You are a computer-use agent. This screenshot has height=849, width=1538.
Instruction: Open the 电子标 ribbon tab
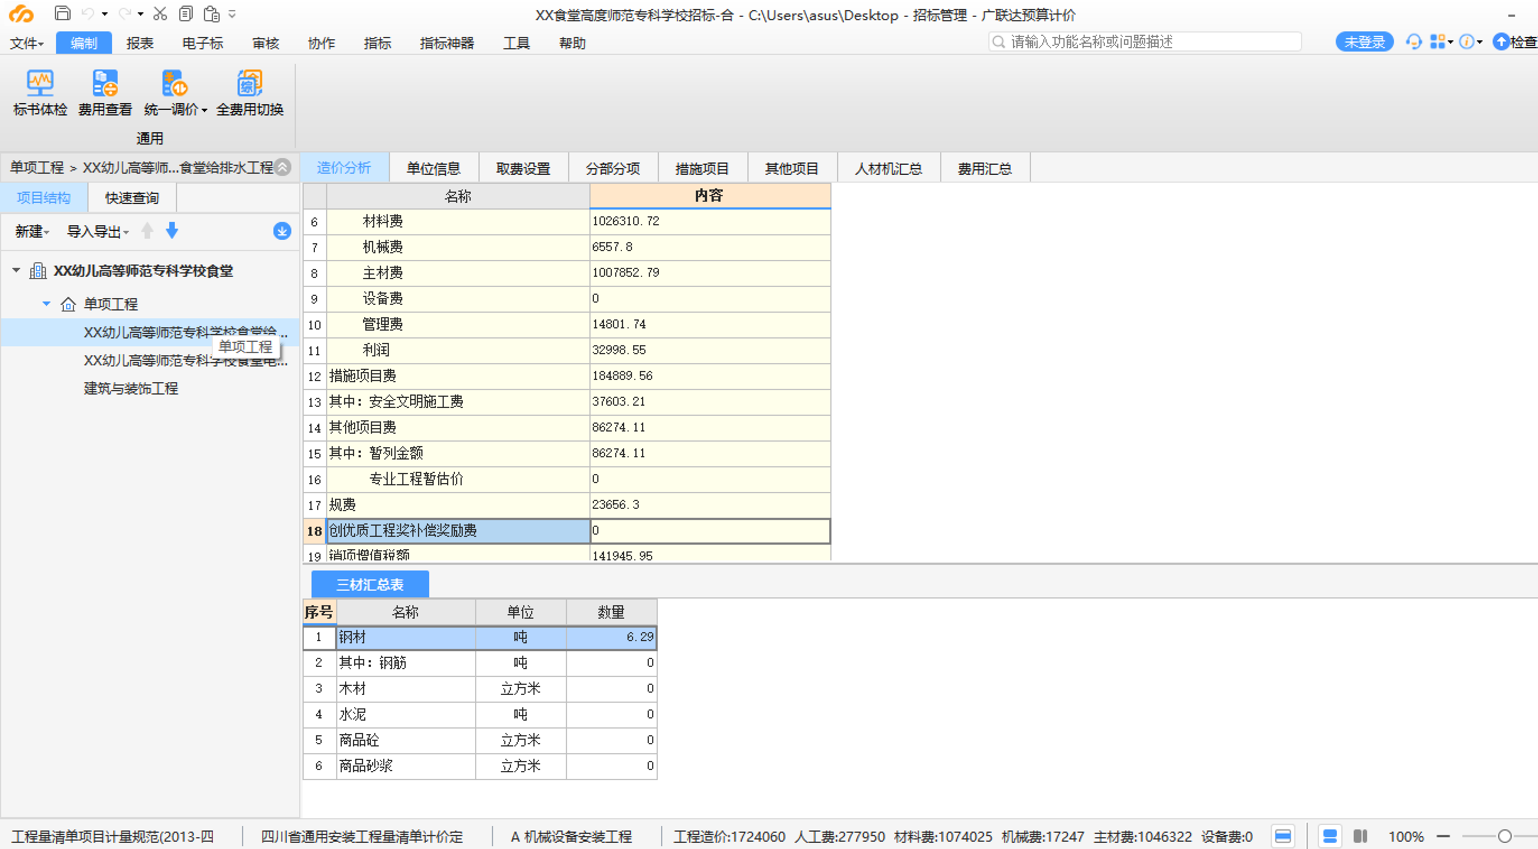[202, 43]
